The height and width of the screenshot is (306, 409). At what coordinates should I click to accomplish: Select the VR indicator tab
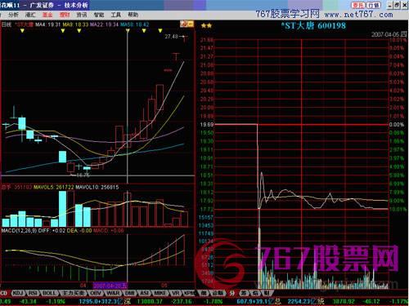tap(174, 293)
